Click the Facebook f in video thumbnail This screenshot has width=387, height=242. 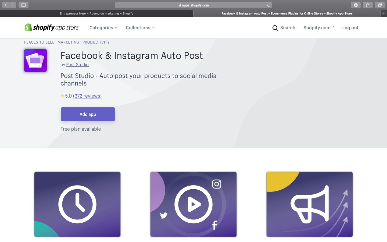(214, 225)
